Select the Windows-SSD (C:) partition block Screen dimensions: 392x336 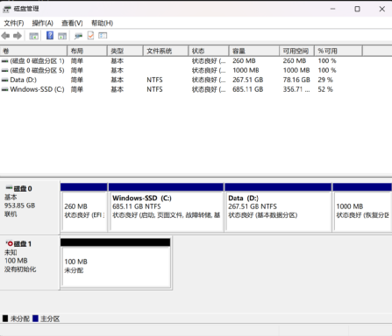(166, 207)
